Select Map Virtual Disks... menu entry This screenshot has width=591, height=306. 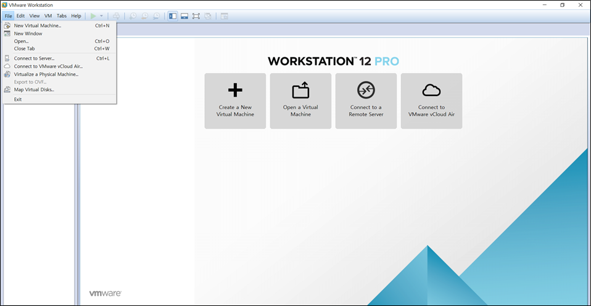point(60,89)
